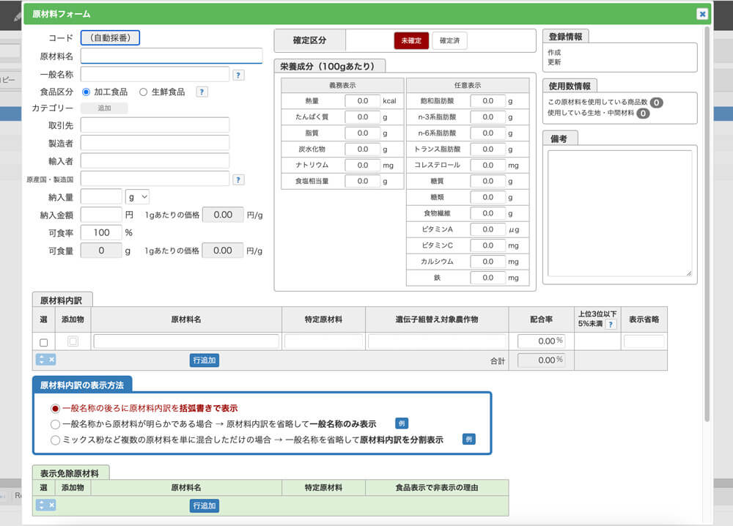Image resolution: width=733 pixels, height=526 pixels.
Task: Choose 一般名称のみ表示 display option
Action: (x=55, y=424)
